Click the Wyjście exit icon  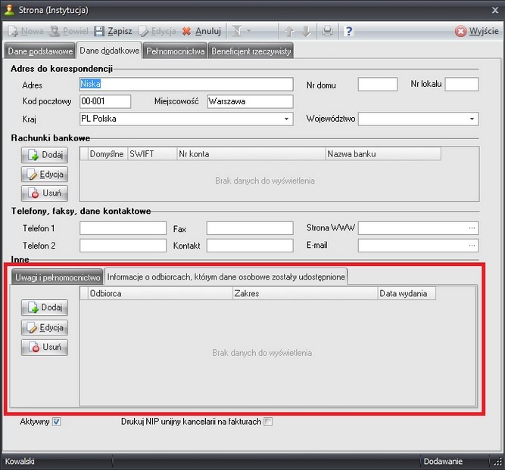click(461, 32)
